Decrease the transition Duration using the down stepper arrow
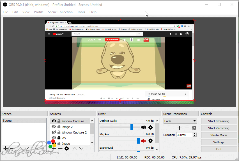The width and height of the screenshot is (239, 161). pyautogui.click(x=194, y=136)
